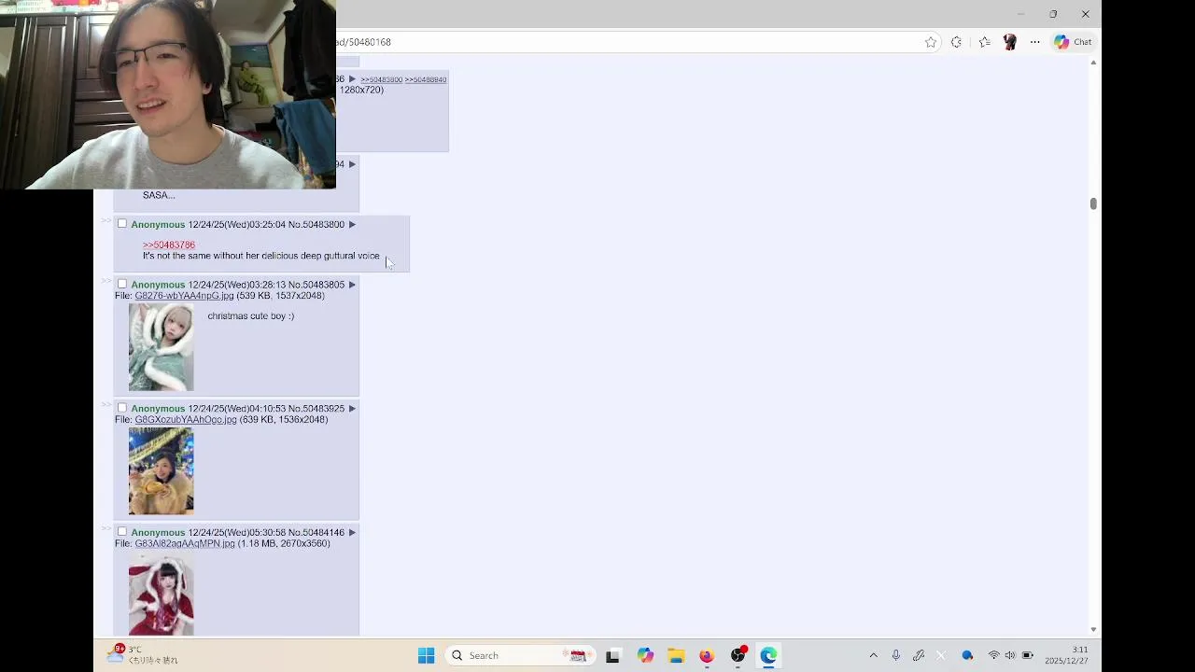Tick checkbox for post No.50483800
This screenshot has height=672, width=1195.
click(121, 224)
